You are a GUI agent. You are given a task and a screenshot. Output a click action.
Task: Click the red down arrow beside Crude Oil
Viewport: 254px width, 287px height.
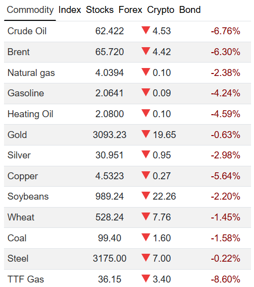[146, 30]
